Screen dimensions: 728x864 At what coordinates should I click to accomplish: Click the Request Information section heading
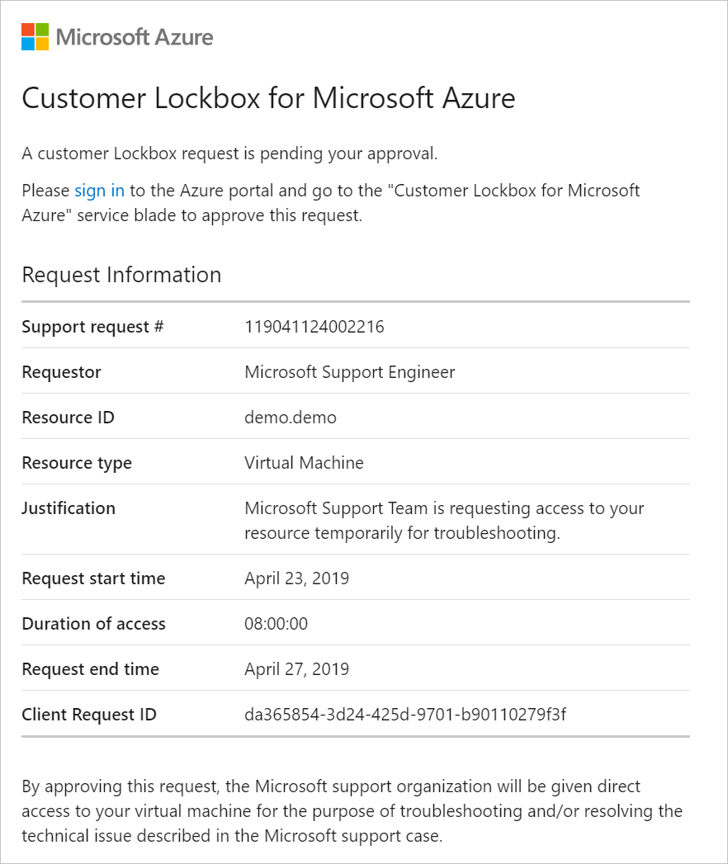click(121, 275)
